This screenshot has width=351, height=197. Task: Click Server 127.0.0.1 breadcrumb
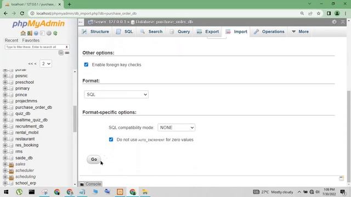[x=107, y=22]
